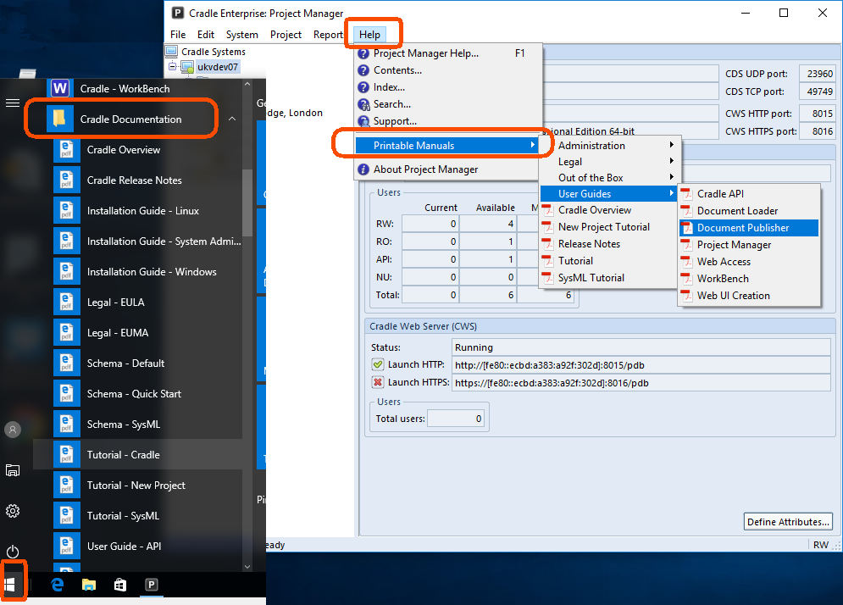Switch to Project Manager taskbar icon
This screenshot has width=843, height=605.
(x=152, y=585)
